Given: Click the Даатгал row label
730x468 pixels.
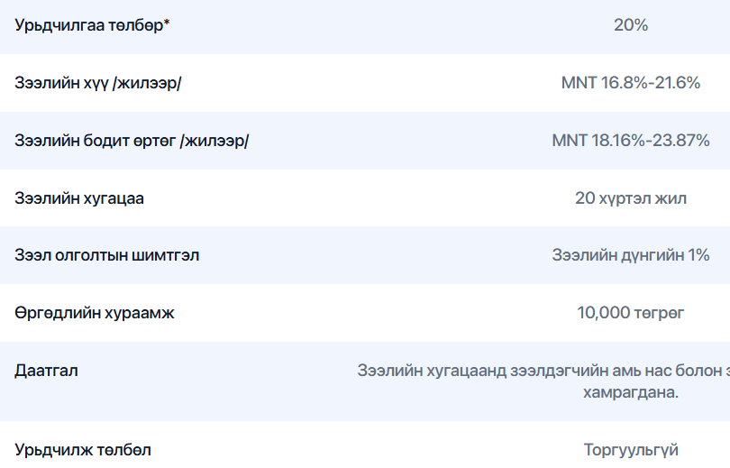Looking at the screenshot, I should [x=46, y=371].
